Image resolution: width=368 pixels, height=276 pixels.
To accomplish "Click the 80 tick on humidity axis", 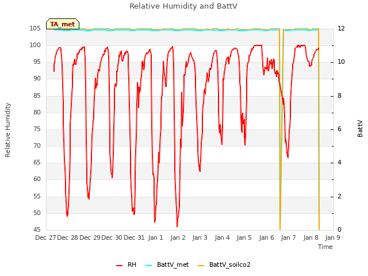I will click(x=37, y=113).
